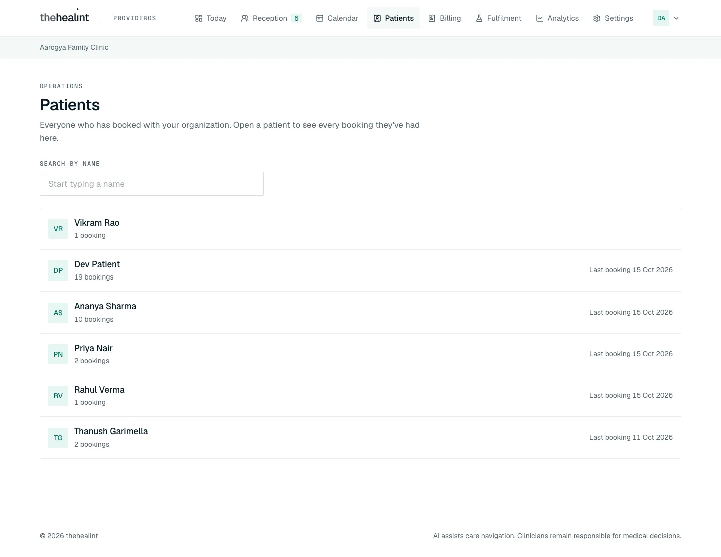The width and height of the screenshot is (721, 557).
Task: Open patient Thanush Garimella
Action: click(x=360, y=438)
